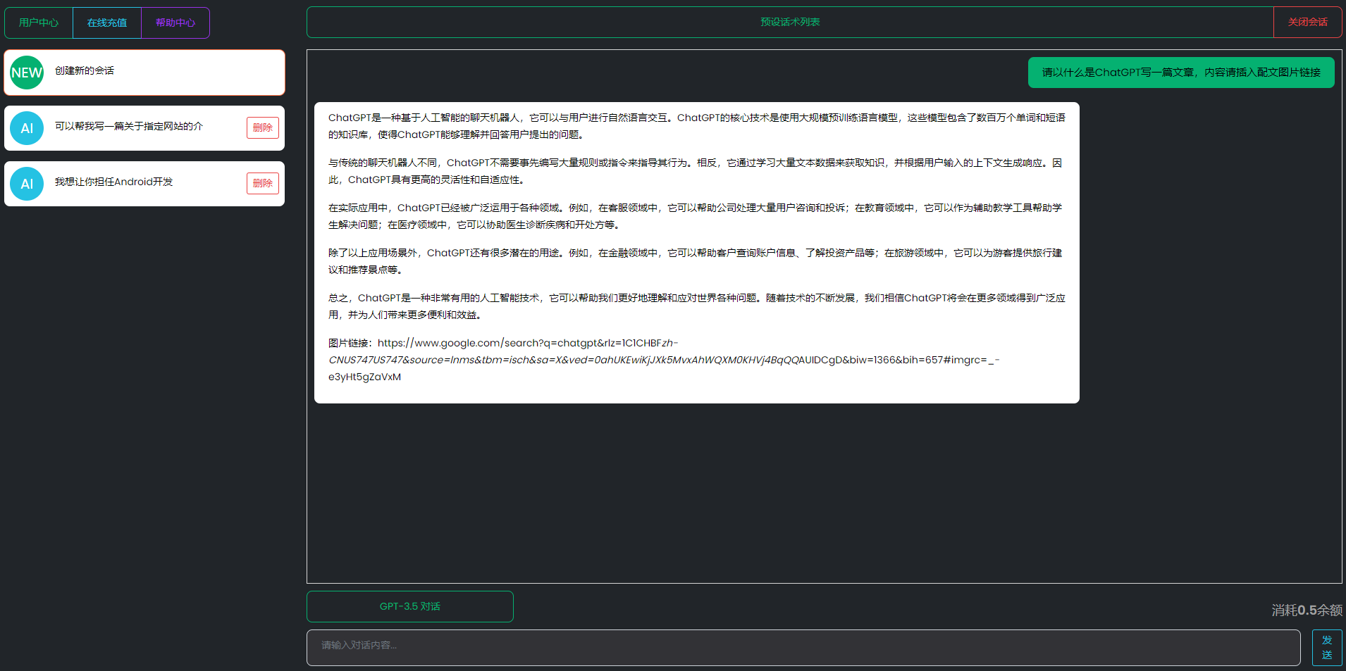Screen dimensions: 1346x671
Task: Click the first paragraph about ChatGPT是一种
Action: (696, 126)
